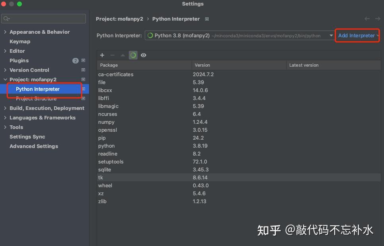
Task: Toggle the Conda environment switch on the toolbar
Action: click(133, 55)
